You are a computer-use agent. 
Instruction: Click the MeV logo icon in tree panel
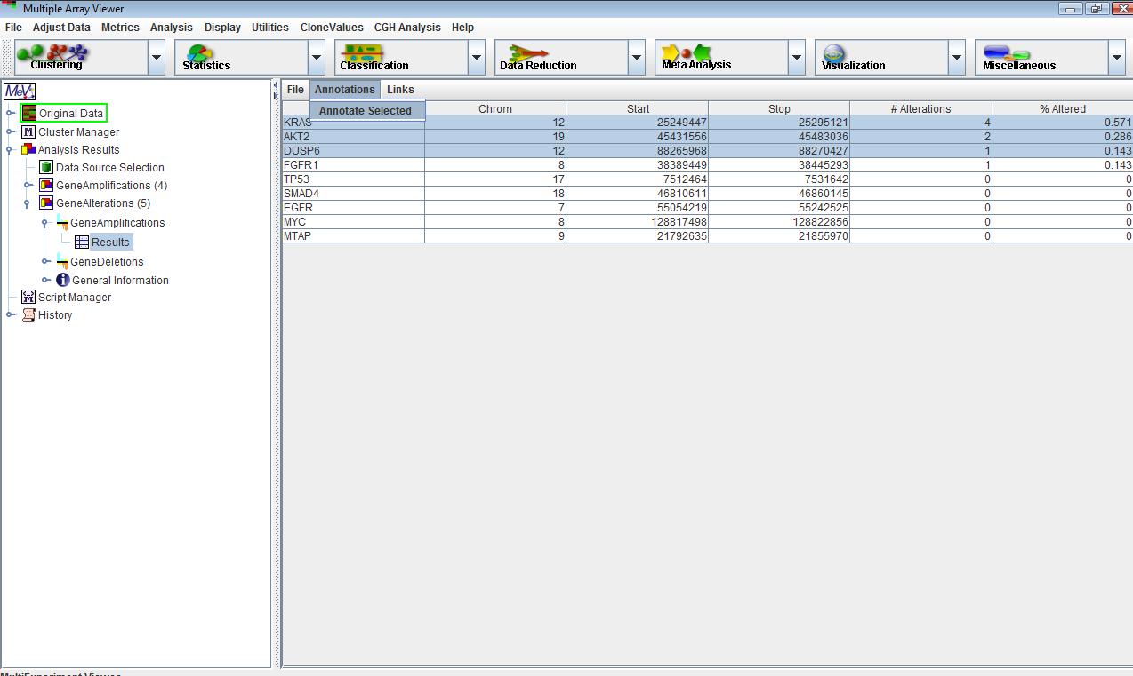19,91
